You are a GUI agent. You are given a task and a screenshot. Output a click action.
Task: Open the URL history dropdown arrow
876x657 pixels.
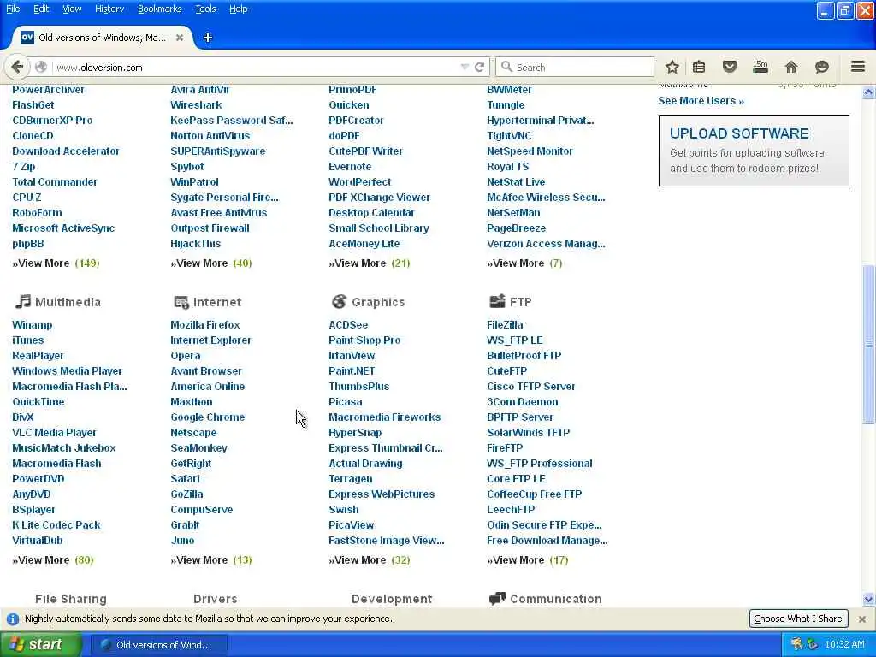(465, 67)
